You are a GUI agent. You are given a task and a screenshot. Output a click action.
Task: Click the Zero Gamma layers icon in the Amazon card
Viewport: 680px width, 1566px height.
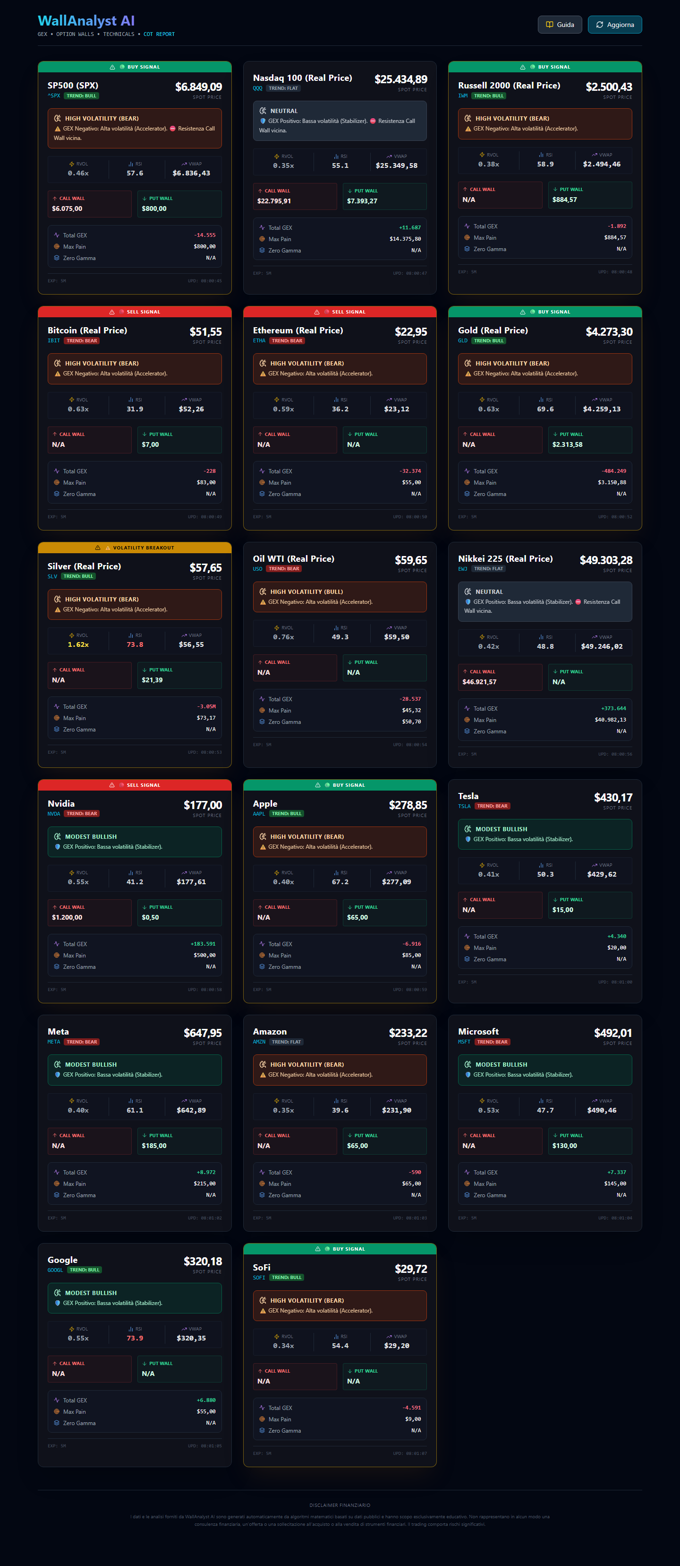262,1195
